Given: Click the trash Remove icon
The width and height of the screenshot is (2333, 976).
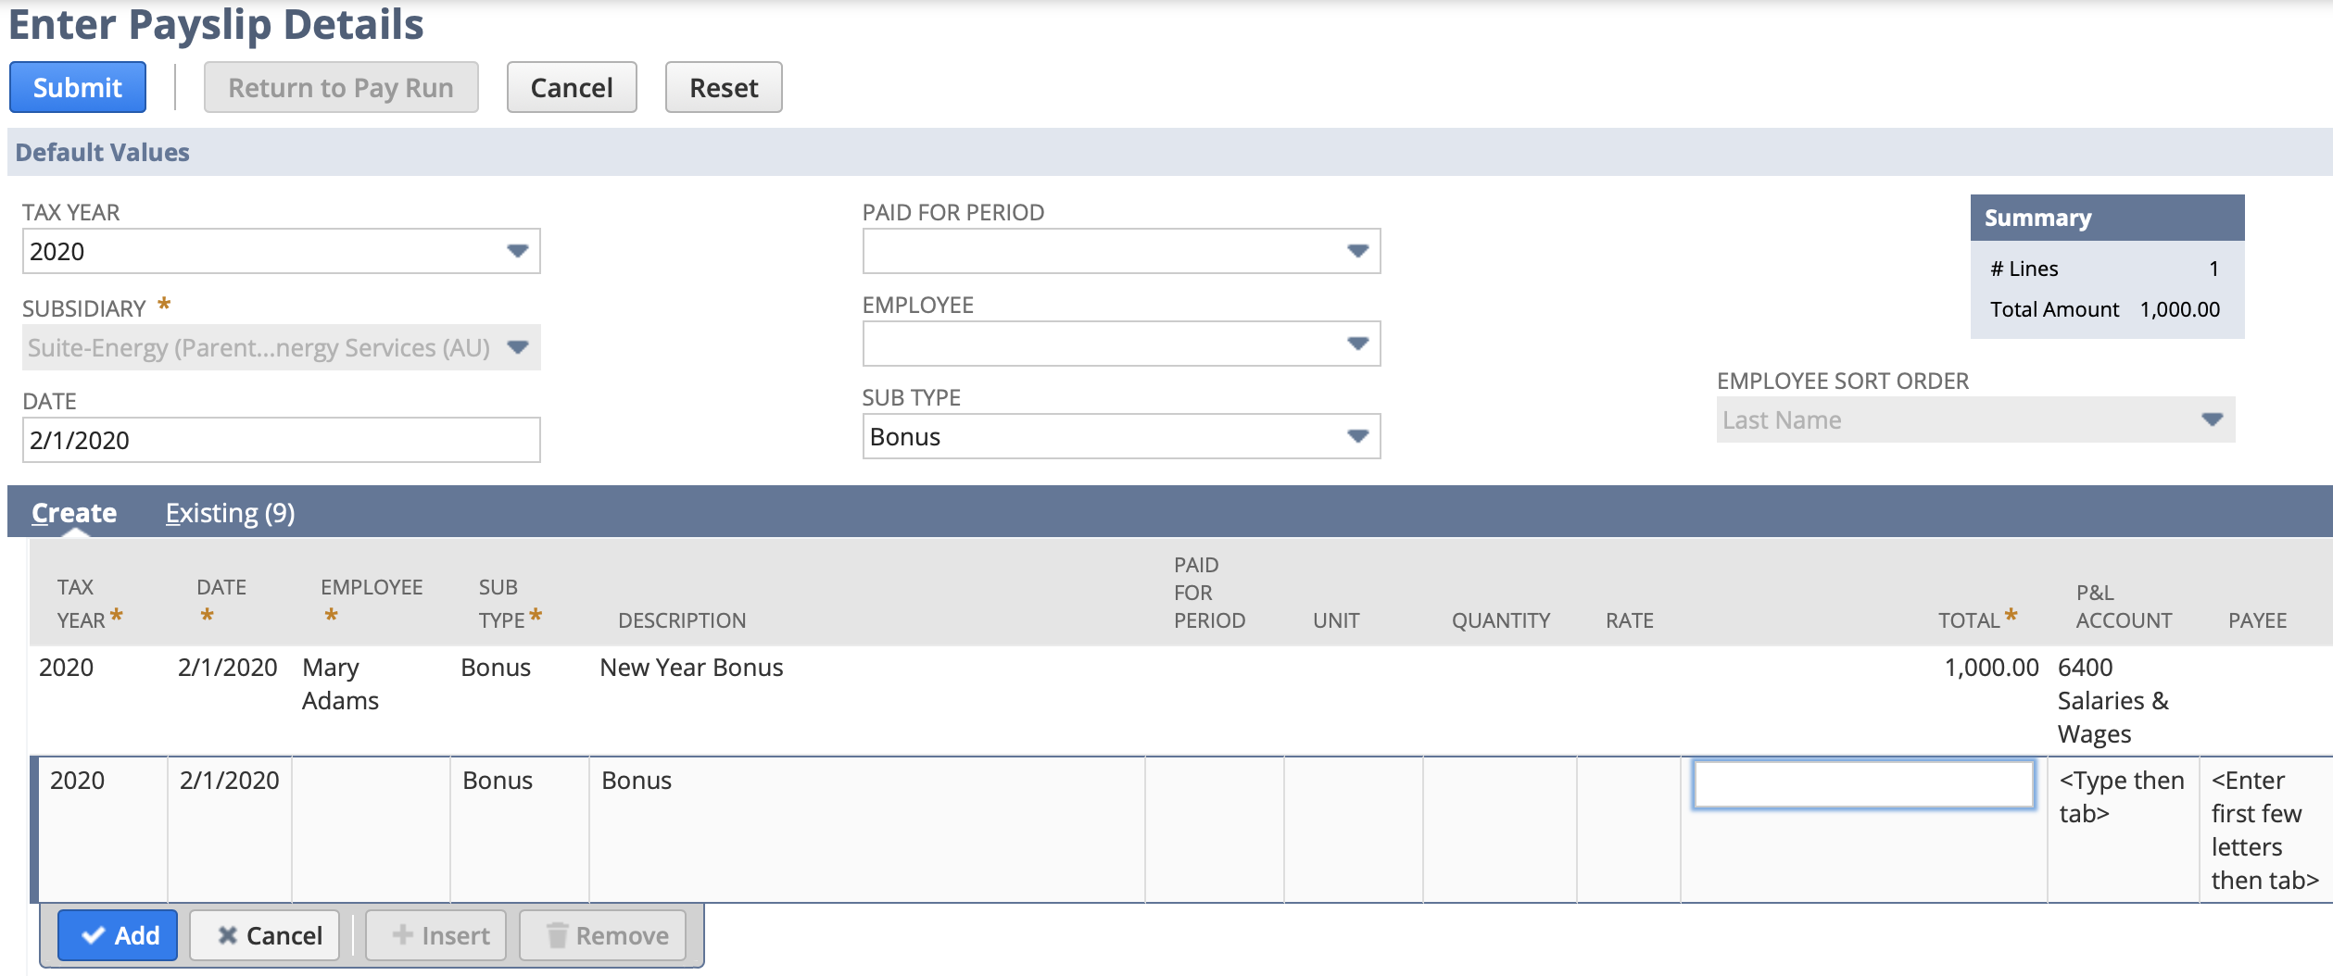Looking at the screenshot, I should [x=557, y=935].
